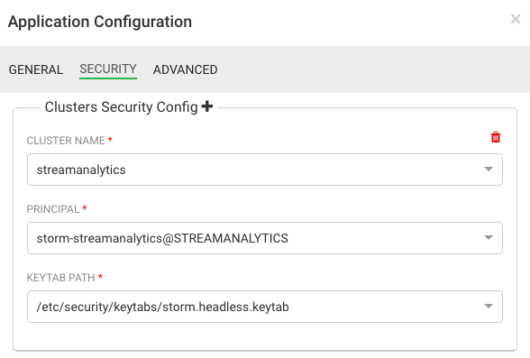Open the ADVANCED tab
The height and width of the screenshot is (358, 530).
click(x=186, y=69)
